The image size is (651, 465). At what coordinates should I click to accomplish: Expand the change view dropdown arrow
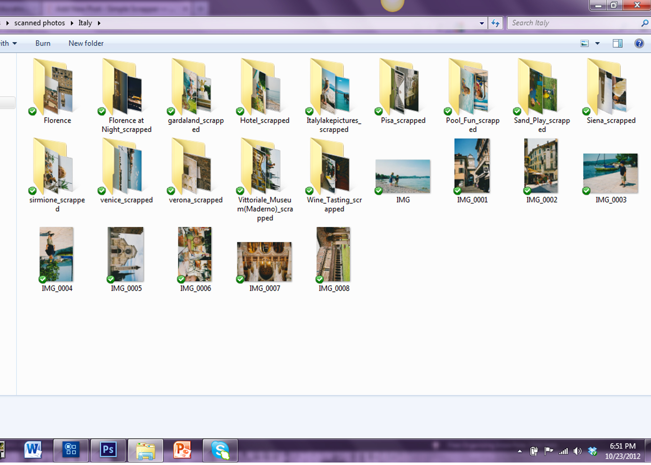click(597, 43)
